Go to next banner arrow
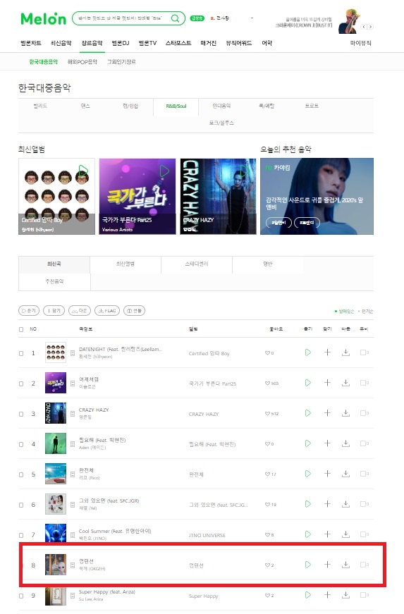Image resolution: width=404 pixels, height=614 pixels. click(x=370, y=27)
